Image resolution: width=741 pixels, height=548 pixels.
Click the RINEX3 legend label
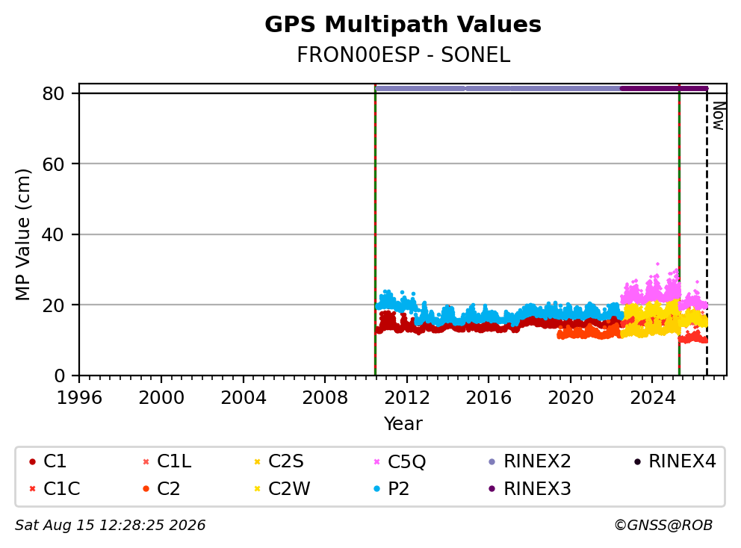point(537,488)
